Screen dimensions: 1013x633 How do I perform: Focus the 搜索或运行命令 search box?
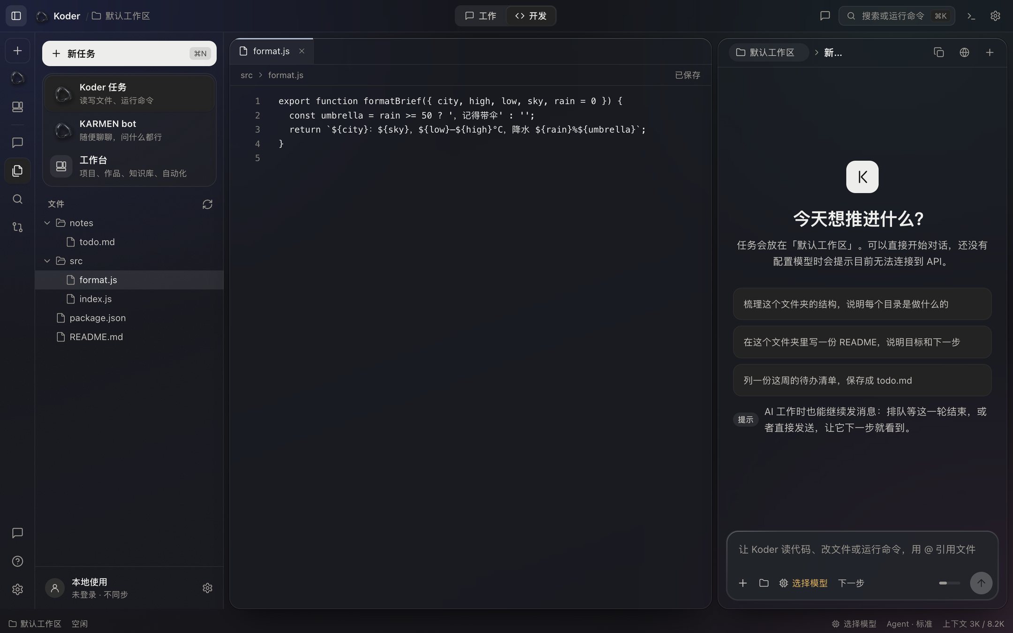[897, 16]
